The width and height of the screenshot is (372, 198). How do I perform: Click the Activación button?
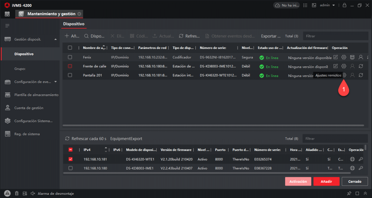[298, 181]
